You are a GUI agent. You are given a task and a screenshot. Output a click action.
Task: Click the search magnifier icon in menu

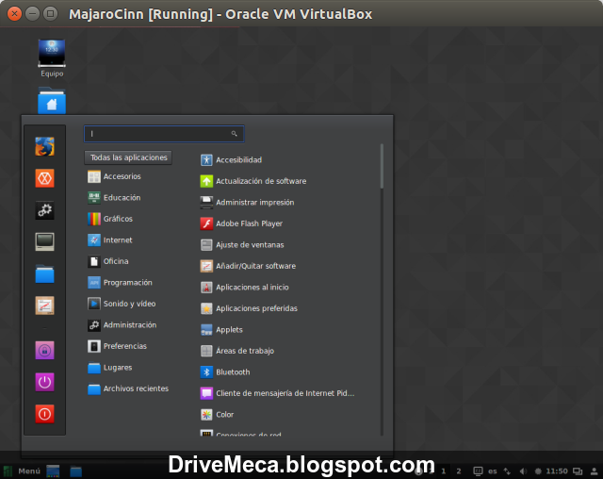(234, 134)
